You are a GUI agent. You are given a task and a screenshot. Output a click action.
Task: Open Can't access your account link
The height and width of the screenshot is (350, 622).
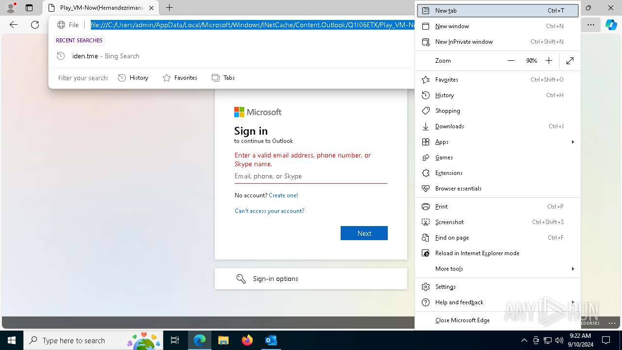pyautogui.click(x=270, y=211)
